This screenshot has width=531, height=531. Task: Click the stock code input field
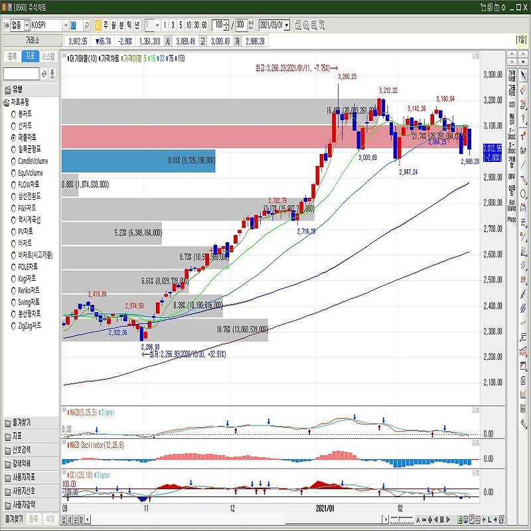76,25
